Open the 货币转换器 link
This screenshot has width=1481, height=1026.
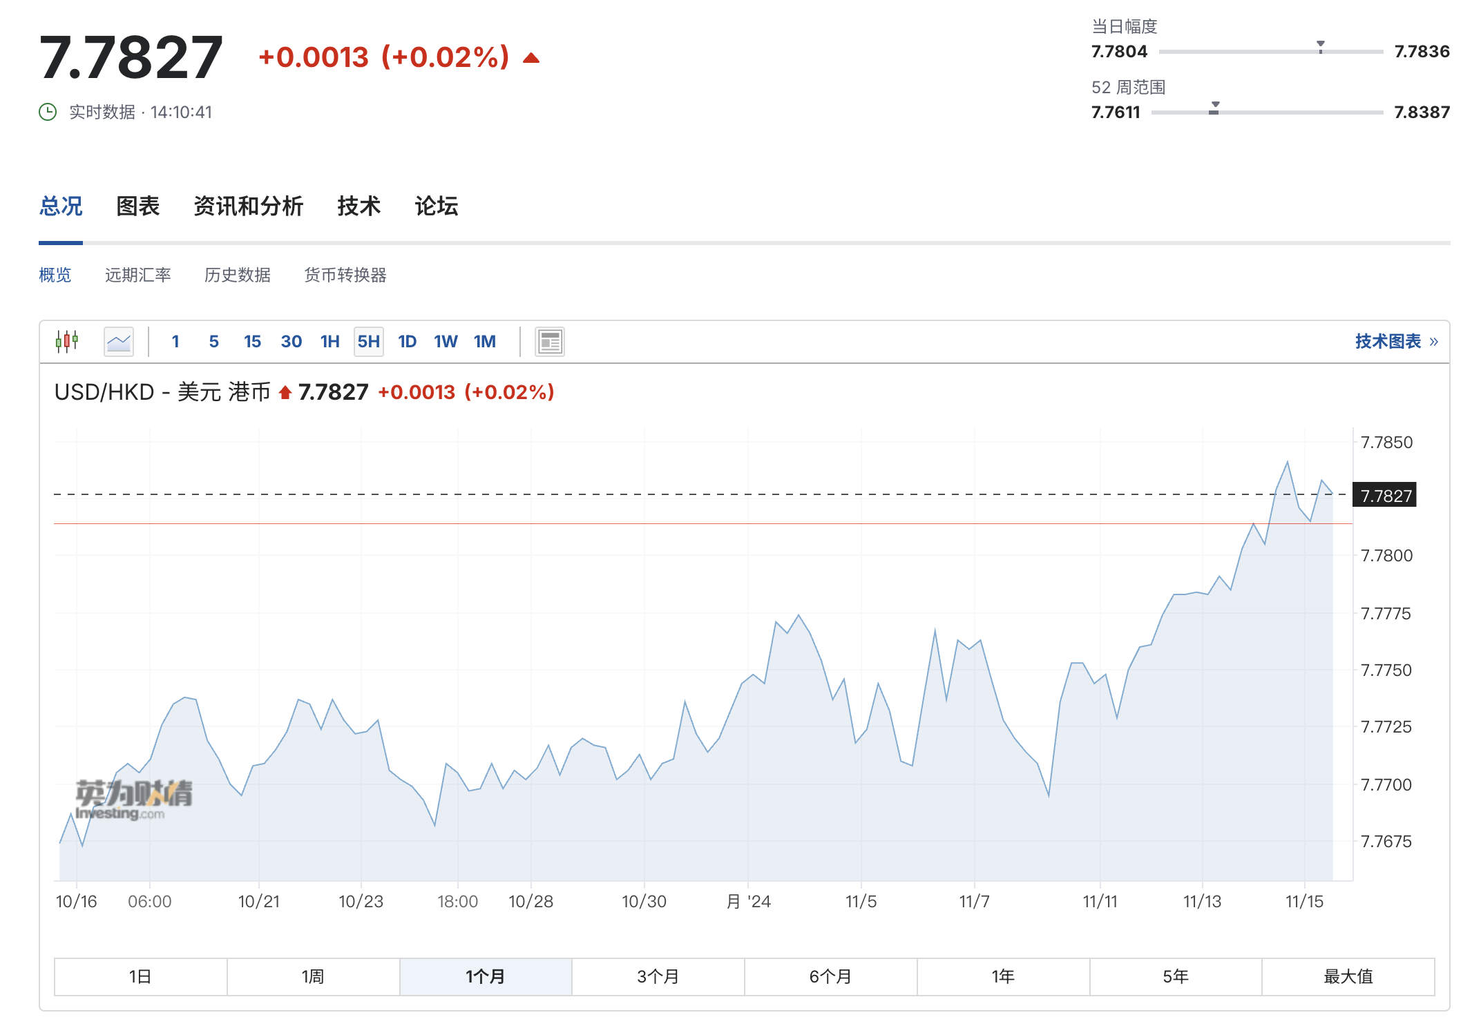tap(345, 275)
